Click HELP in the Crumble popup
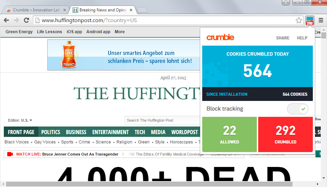This screenshot has width=327, height=187. 302,38
